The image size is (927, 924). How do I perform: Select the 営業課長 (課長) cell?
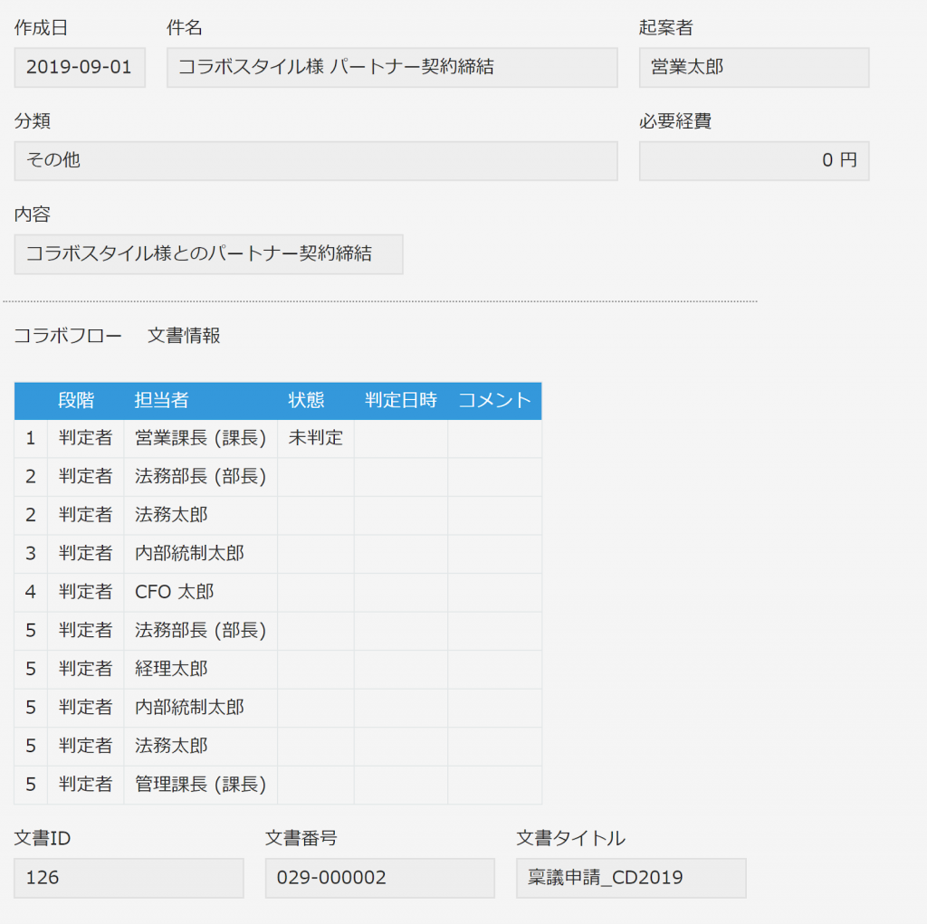[200, 438]
